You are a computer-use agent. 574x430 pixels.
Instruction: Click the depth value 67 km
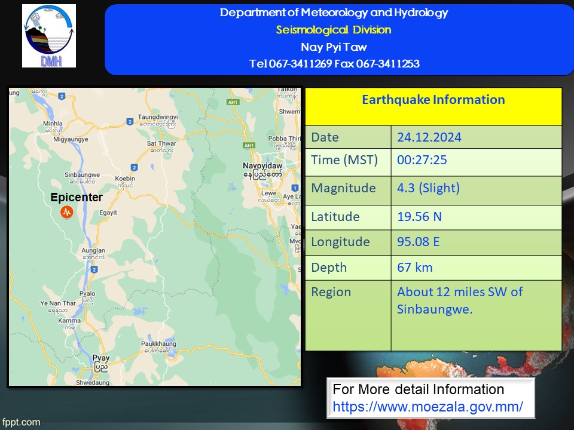(x=414, y=268)
